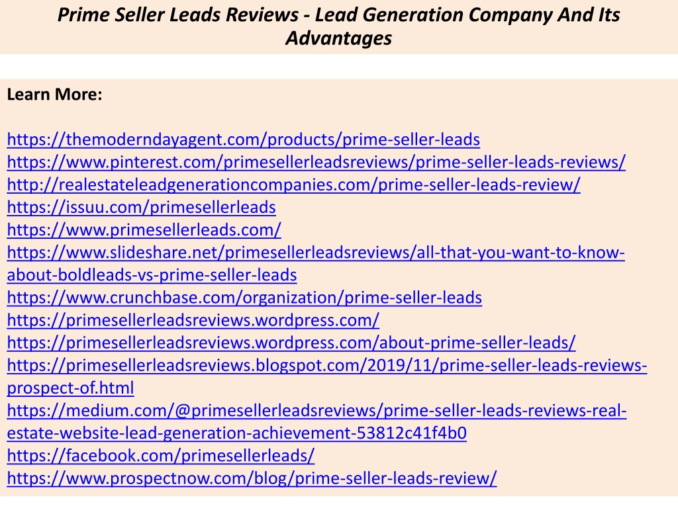Viewport: 678px width, 508px height.
Task: Click the Learn More heading text
Action: (54, 94)
